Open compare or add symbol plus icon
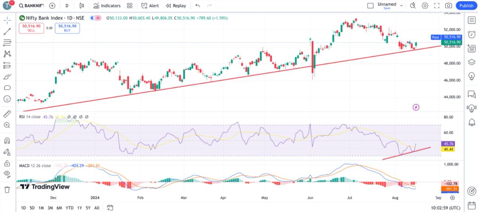 pos(53,6)
